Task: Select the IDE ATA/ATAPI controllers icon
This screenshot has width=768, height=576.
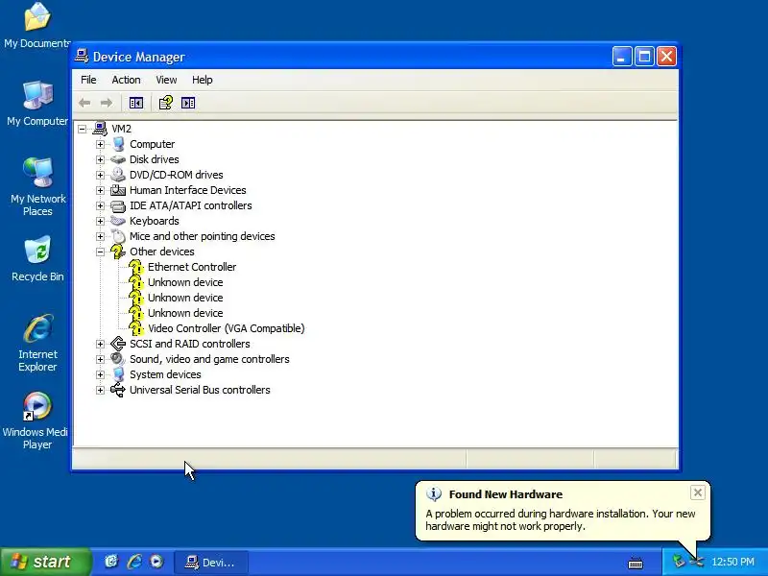Action: (x=118, y=205)
